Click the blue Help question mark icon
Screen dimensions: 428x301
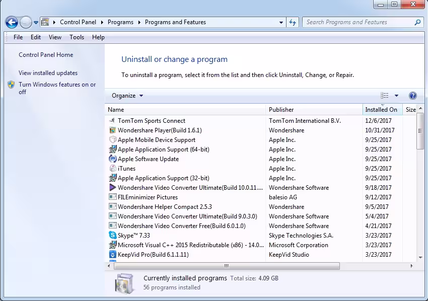click(x=413, y=96)
